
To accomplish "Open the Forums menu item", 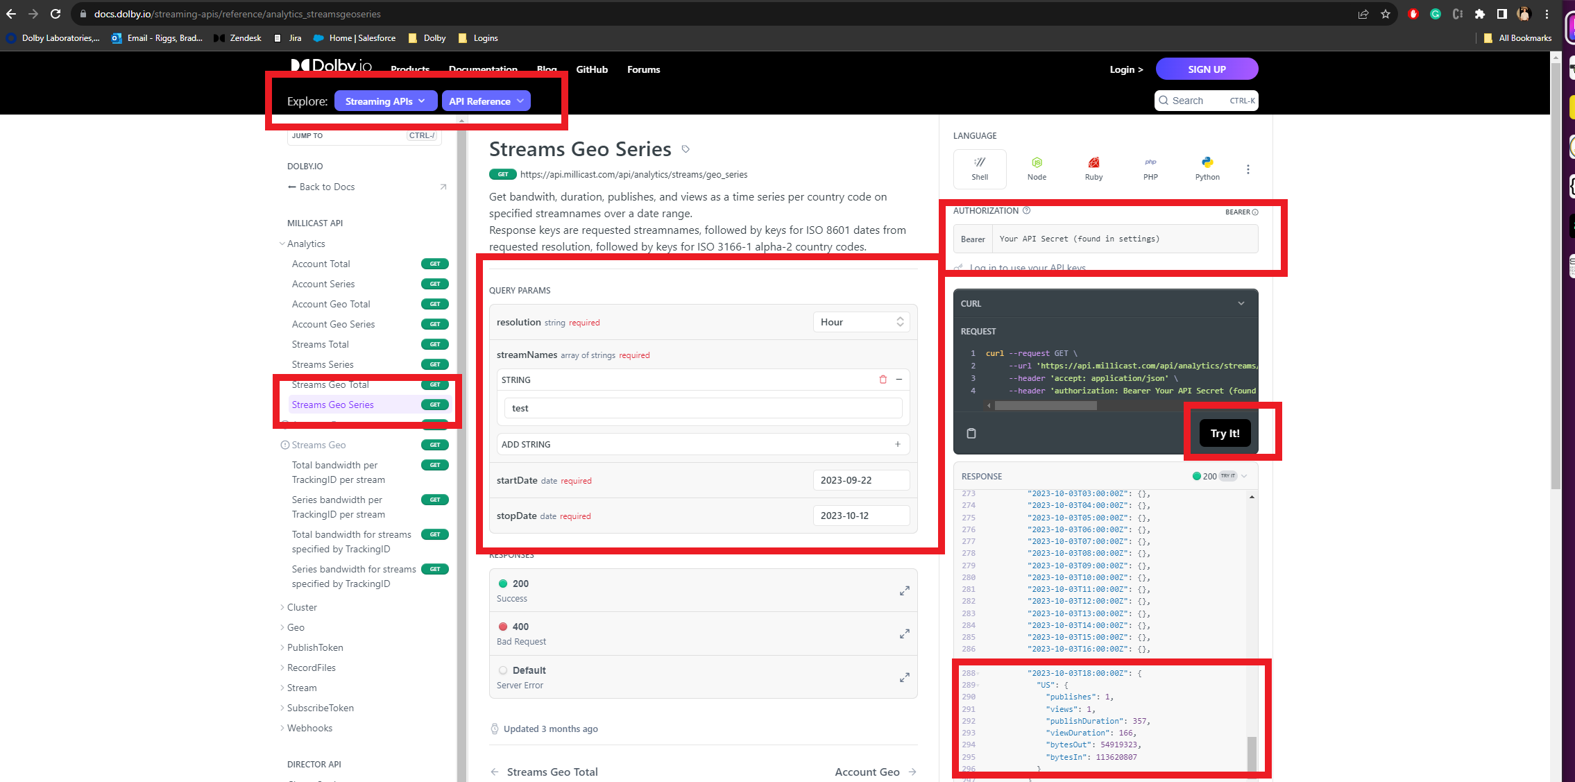I will [x=643, y=69].
